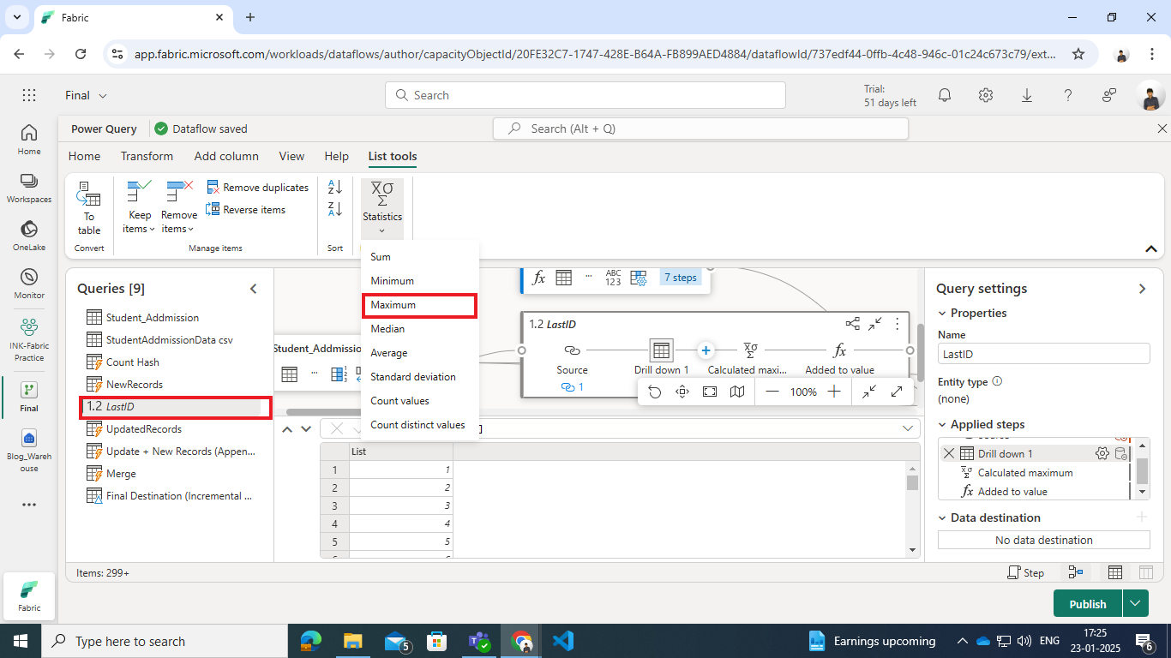Delete the Drill down 1 applied step
The image size is (1171, 658).
[948, 454]
